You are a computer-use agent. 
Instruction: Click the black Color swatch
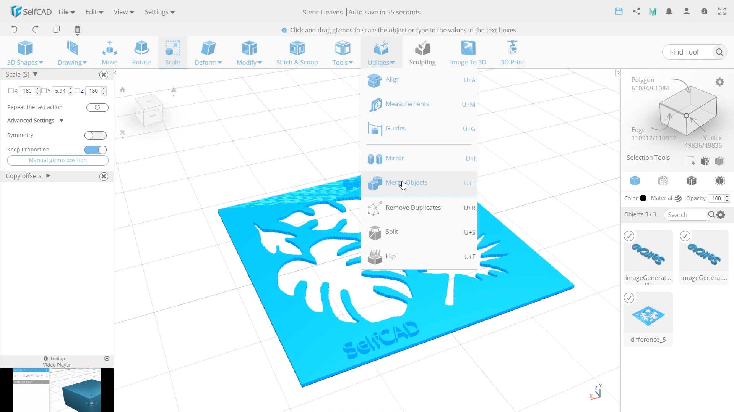pos(643,198)
